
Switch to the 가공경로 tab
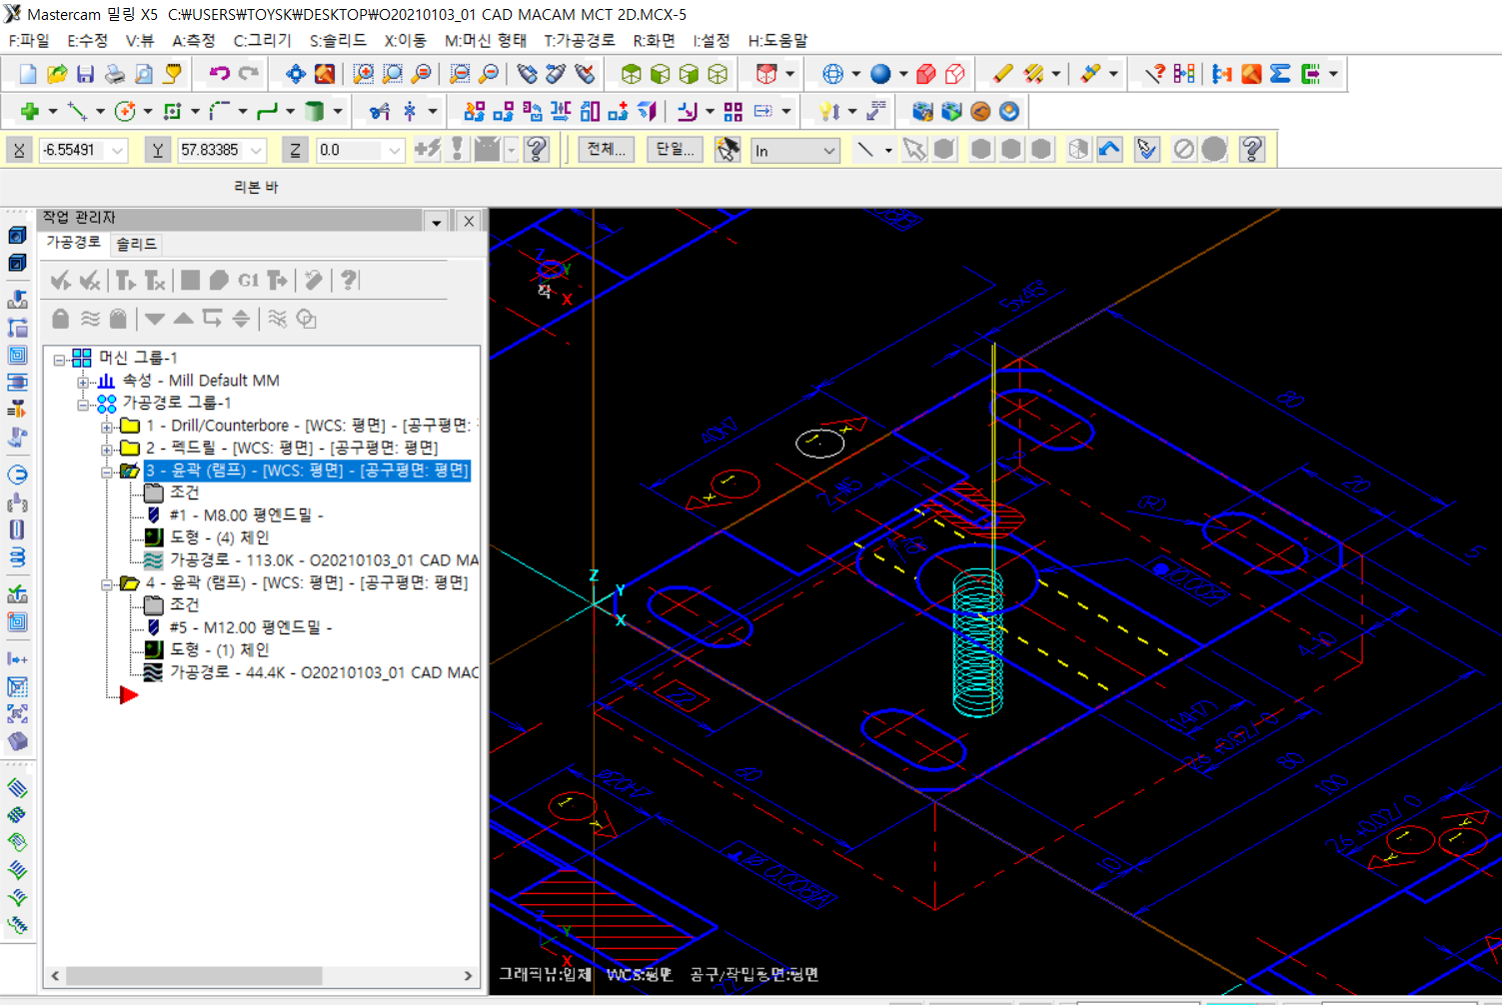click(x=74, y=243)
